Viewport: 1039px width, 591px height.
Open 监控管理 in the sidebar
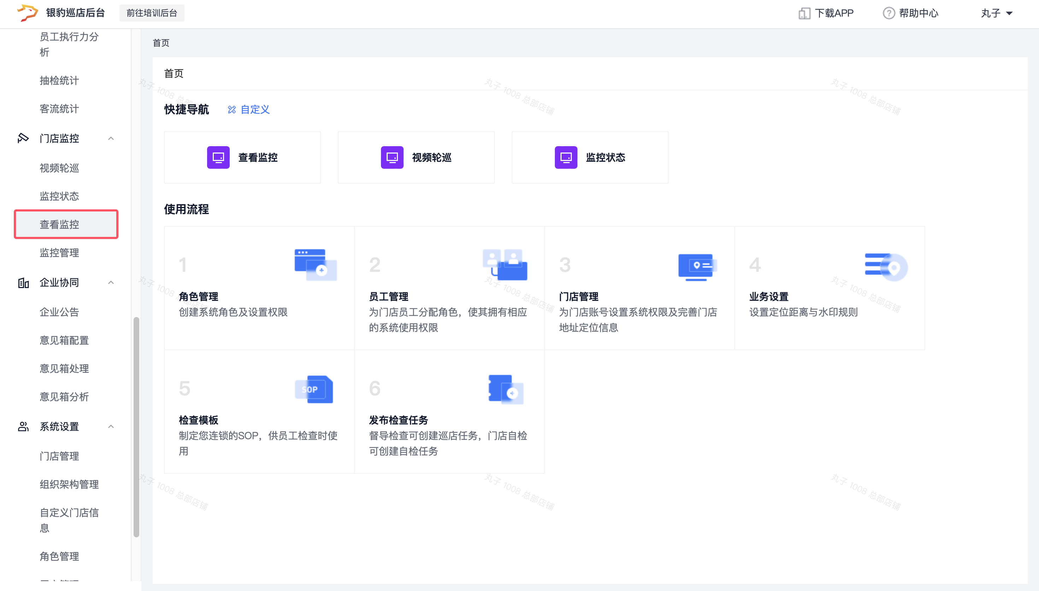point(59,253)
